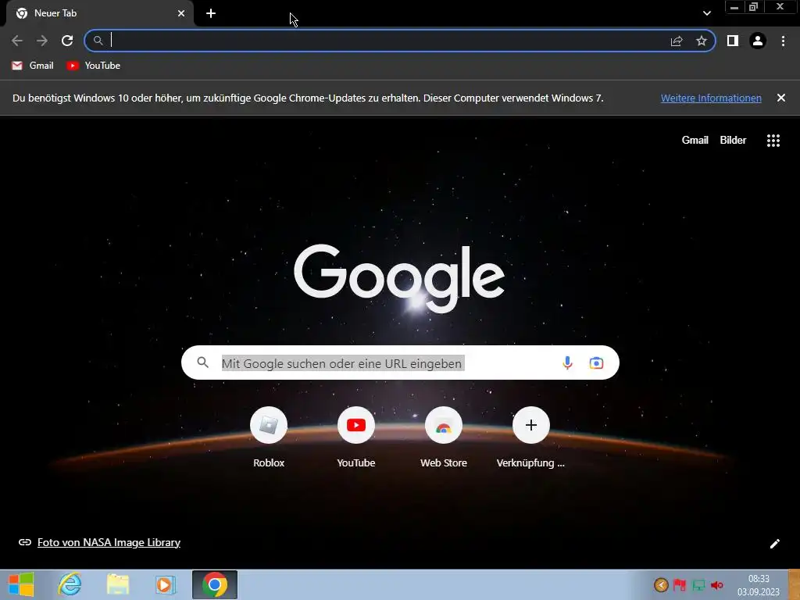The image size is (800, 600).
Task: Open the Chrome three-dot menu
Action: point(783,41)
